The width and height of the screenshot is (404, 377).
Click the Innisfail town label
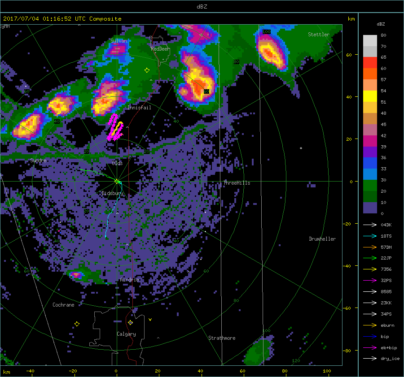coord(139,108)
